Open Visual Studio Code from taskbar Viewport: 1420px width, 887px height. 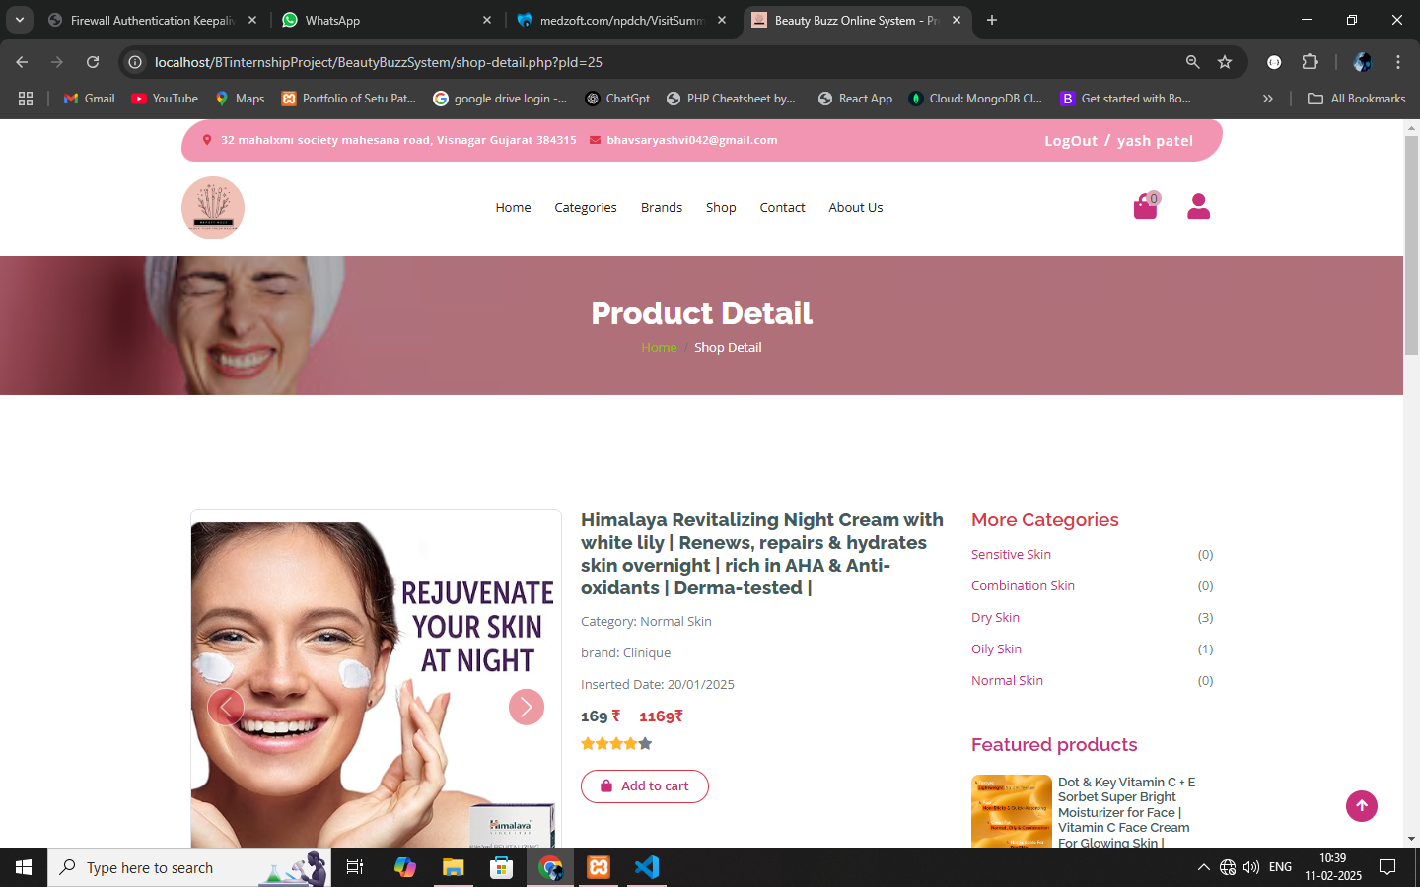(647, 867)
